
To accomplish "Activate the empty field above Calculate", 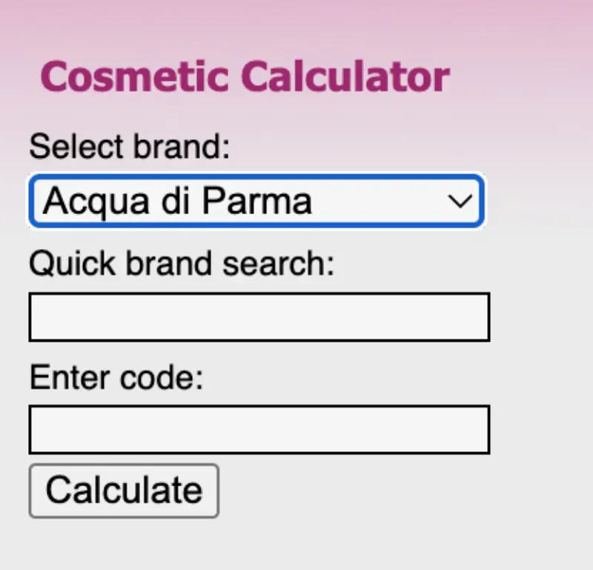I will coord(259,429).
